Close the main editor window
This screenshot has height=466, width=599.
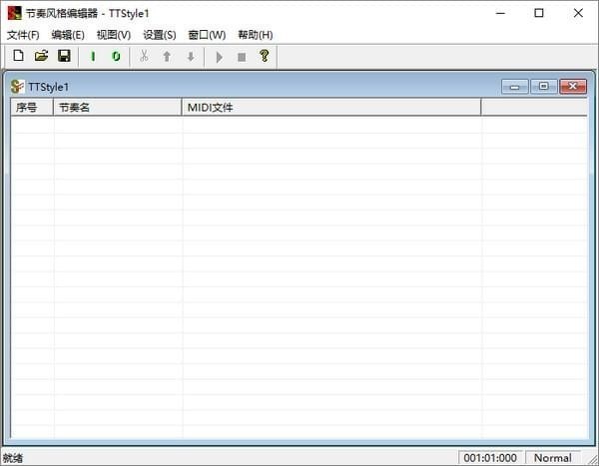578,13
